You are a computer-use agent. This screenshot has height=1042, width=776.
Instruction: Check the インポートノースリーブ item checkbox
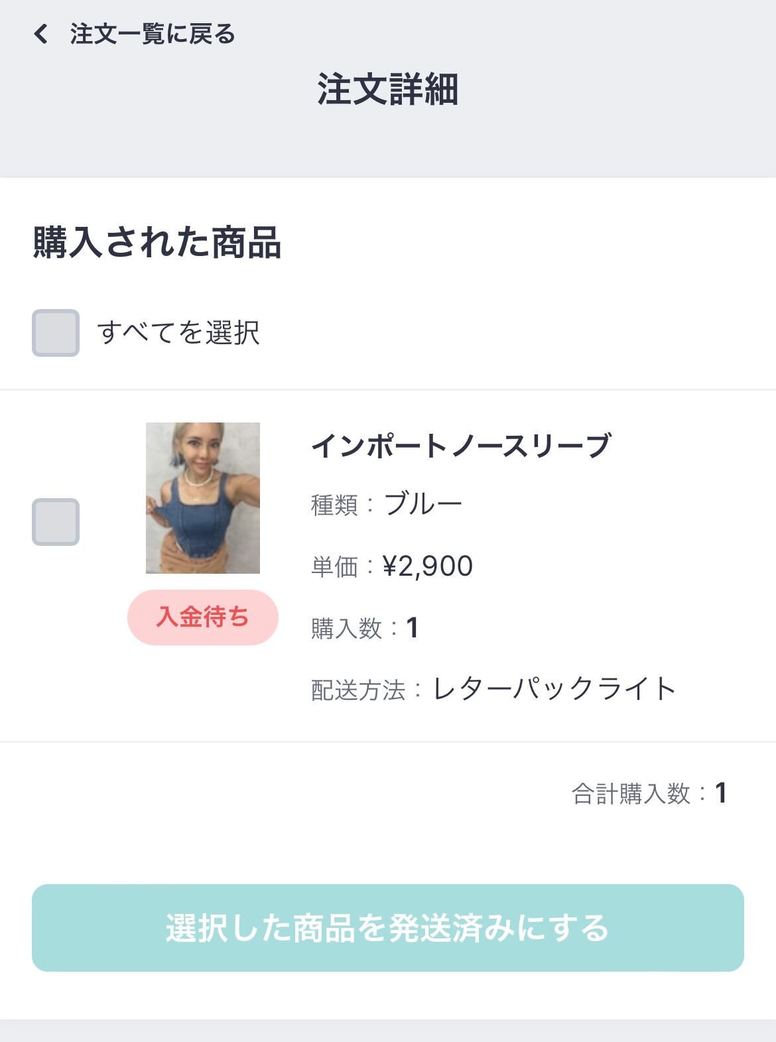[x=56, y=522]
